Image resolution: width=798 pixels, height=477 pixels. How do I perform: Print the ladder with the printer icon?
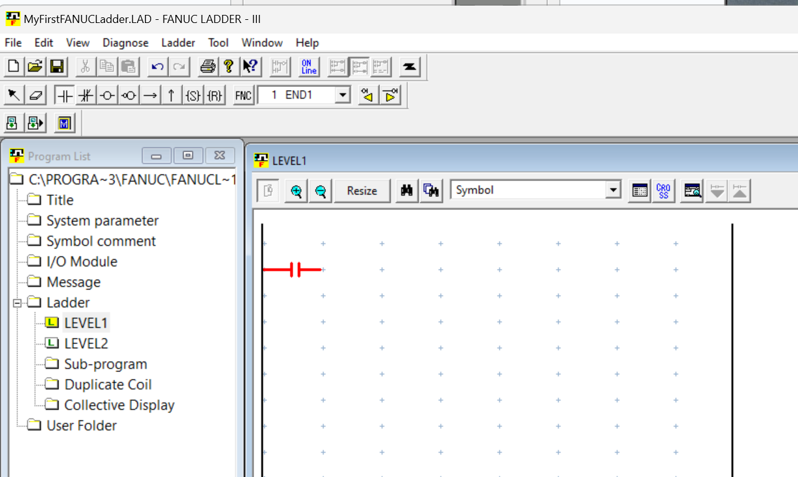pyautogui.click(x=208, y=66)
